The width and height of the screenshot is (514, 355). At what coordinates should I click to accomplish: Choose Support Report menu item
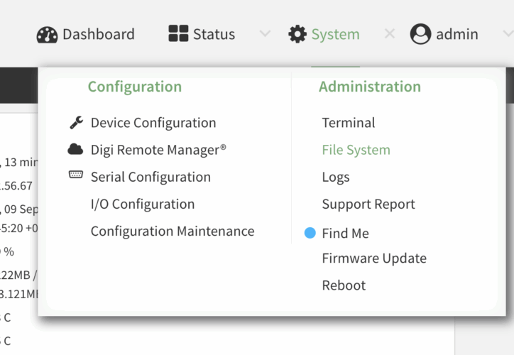(368, 204)
